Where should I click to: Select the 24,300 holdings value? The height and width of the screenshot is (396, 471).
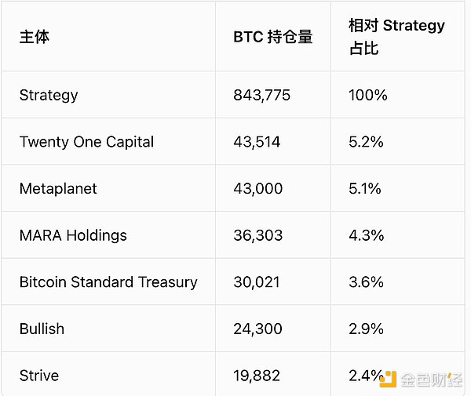click(257, 329)
